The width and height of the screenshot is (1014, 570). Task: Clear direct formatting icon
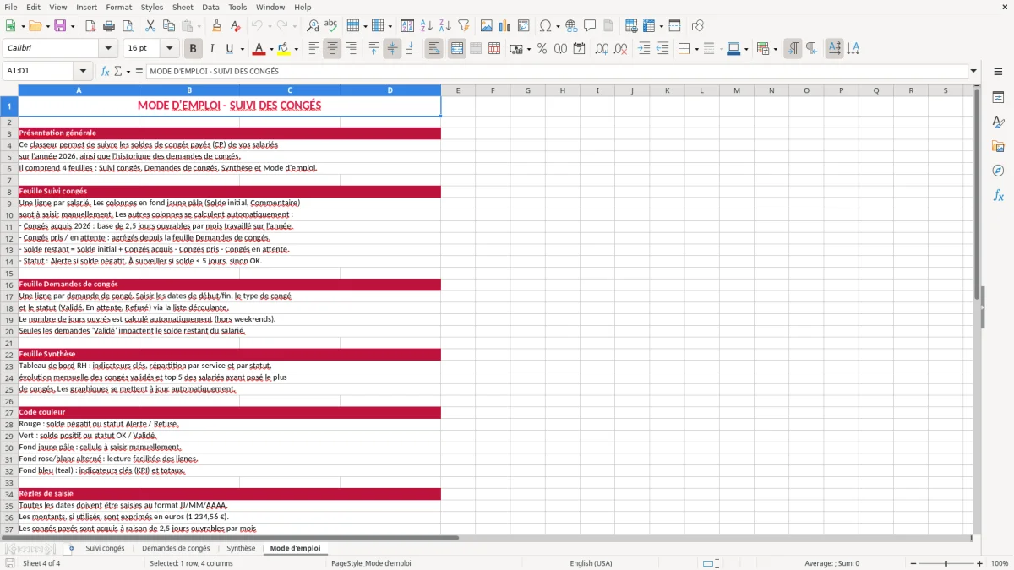click(235, 26)
